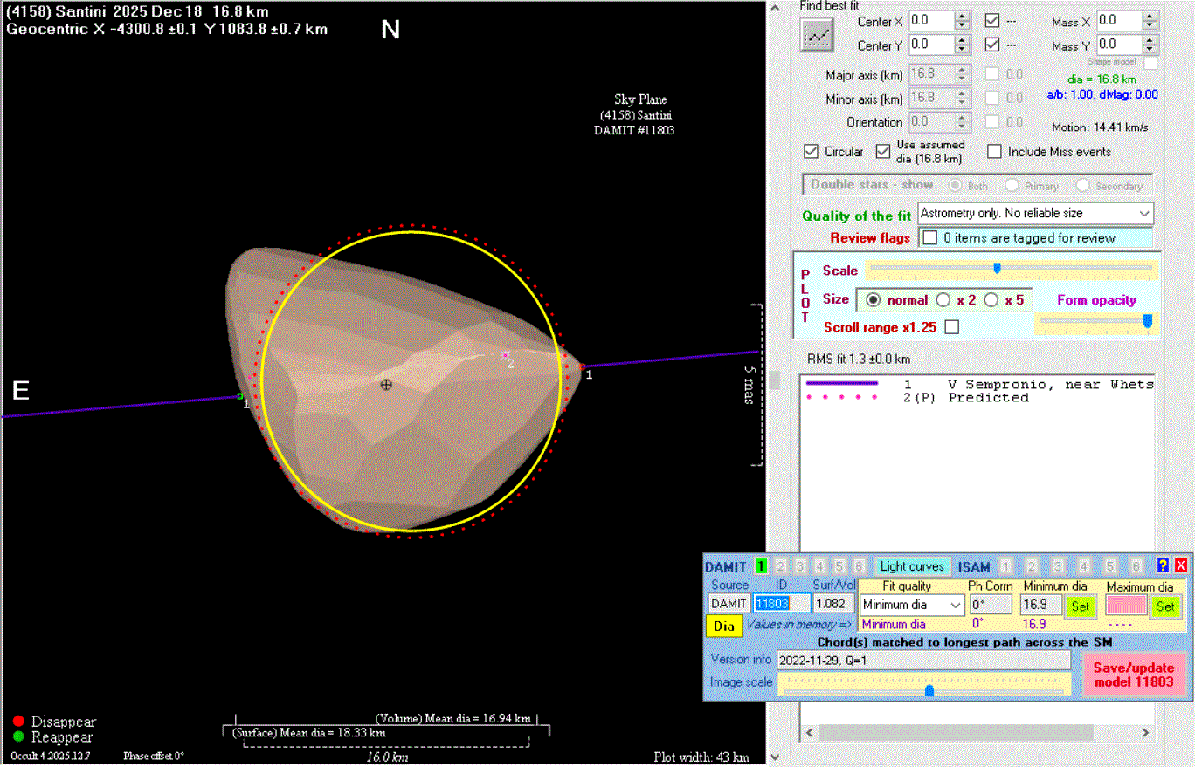Click the Version info text field
1195x767 pixels.
coord(922,660)
